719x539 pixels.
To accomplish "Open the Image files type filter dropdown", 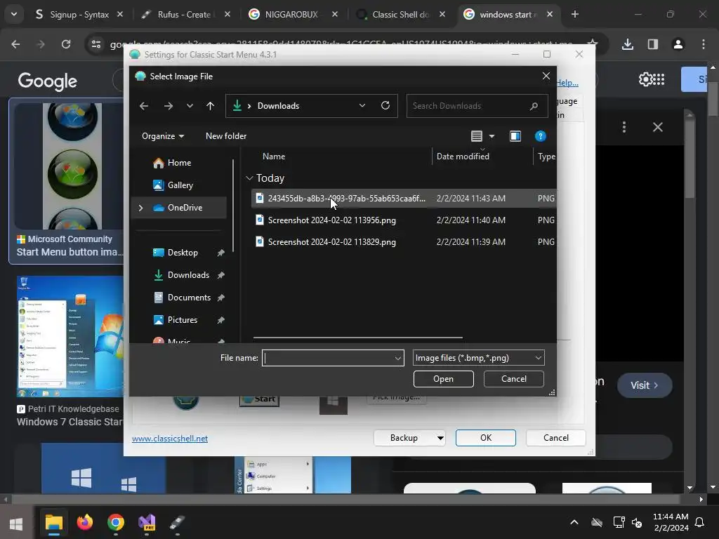I will 478,358.
